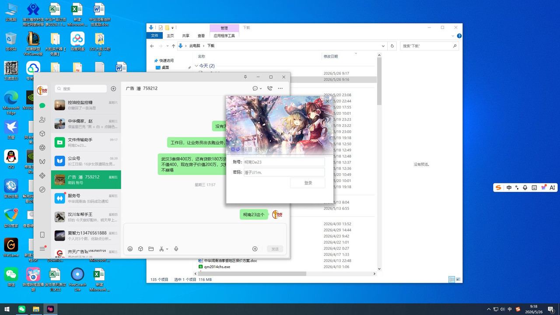
Task: Open the 文件 menu in Explorer
Action: [154, 36]
